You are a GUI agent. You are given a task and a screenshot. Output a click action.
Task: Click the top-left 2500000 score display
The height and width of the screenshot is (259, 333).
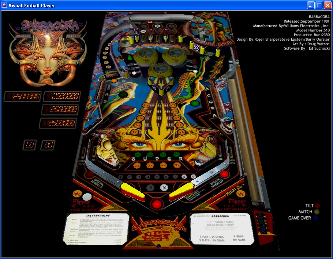[22, 96]
